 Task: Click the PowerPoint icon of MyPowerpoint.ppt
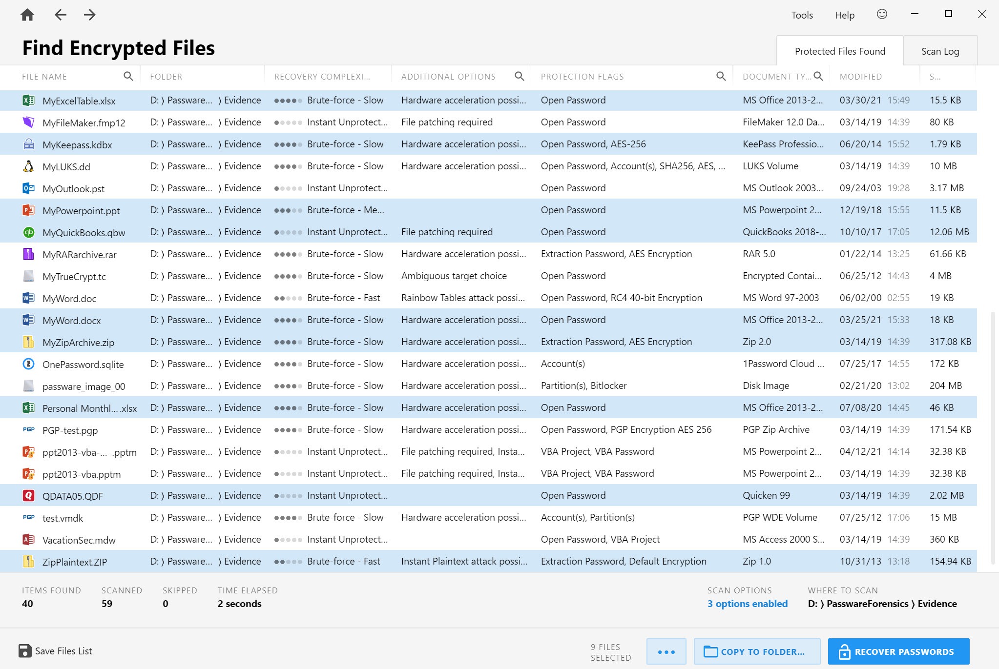(29, 210)
